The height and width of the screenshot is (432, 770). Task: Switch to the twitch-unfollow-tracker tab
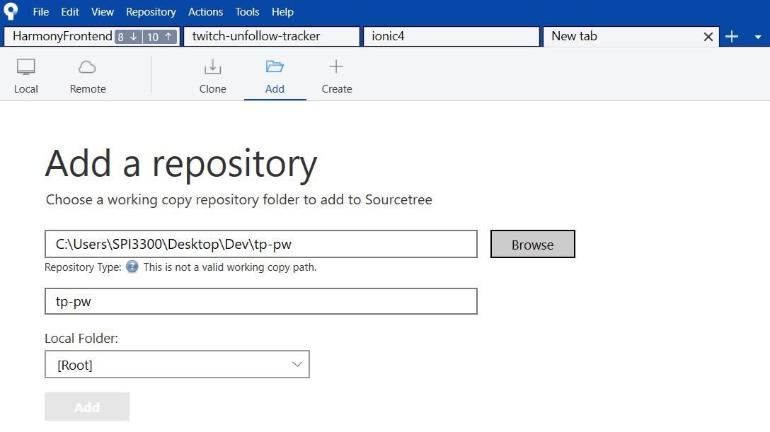pyautogui.click(x=272, y=36)
